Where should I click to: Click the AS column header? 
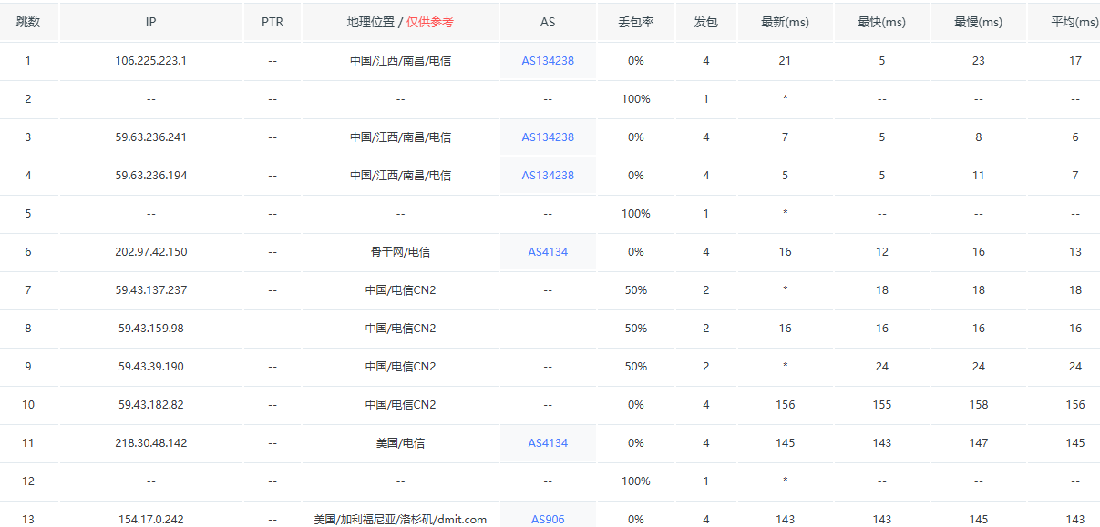click(x=548, y=22)
